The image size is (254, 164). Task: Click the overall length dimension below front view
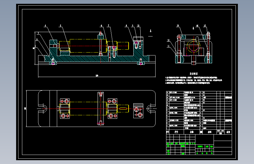pyautogui.click(x=97, y=76)
